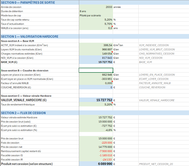Select the 149 054 charges normatives cell
This screenshot has height=166, width=189.
point(96,54)
